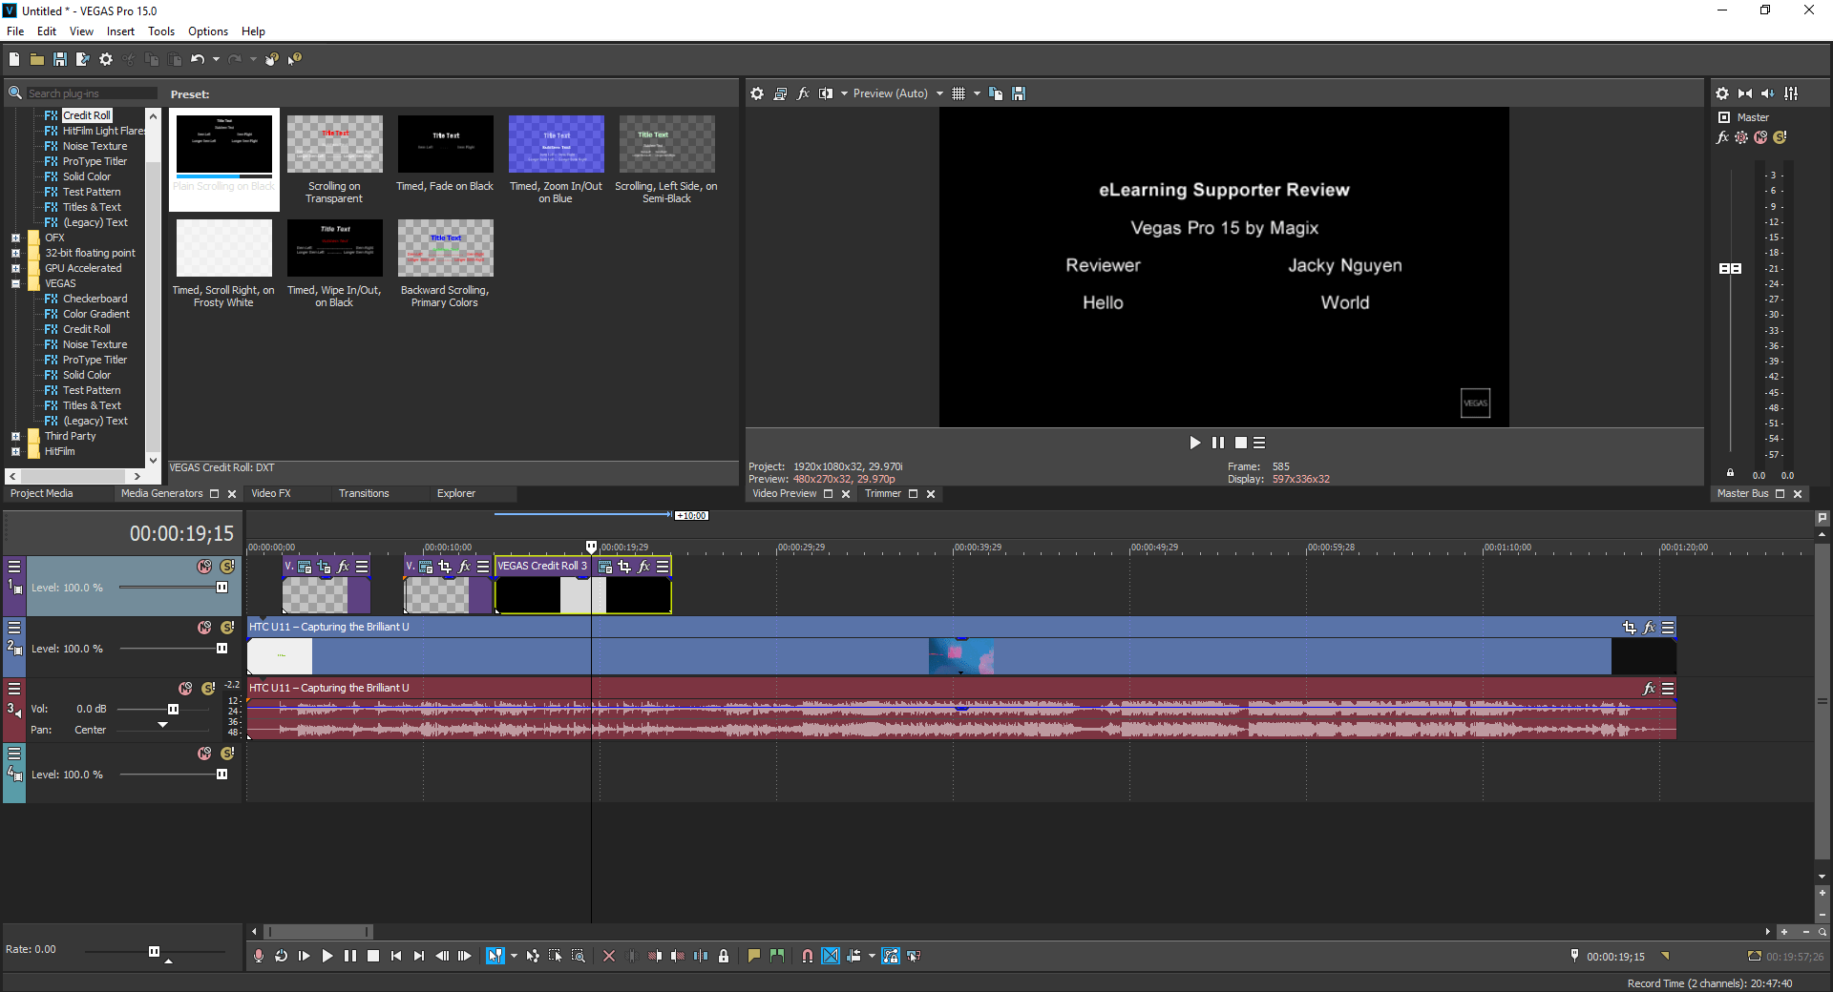Open the Tools menu
Image resolution: width=1833 pixels, height=992 pixels.
point(161,31)
